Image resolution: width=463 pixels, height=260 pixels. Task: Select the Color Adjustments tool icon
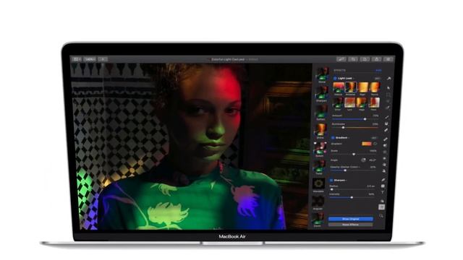(382, 201)
